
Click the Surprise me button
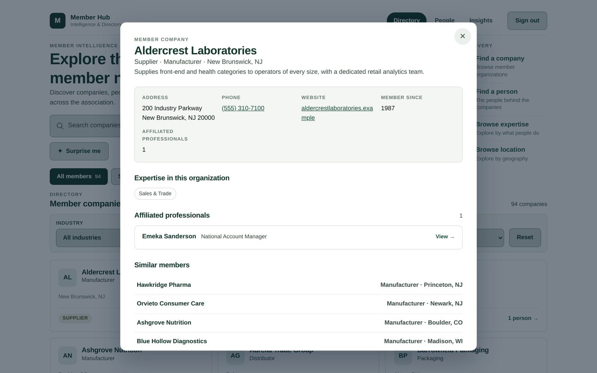click(x=79, y=151)
